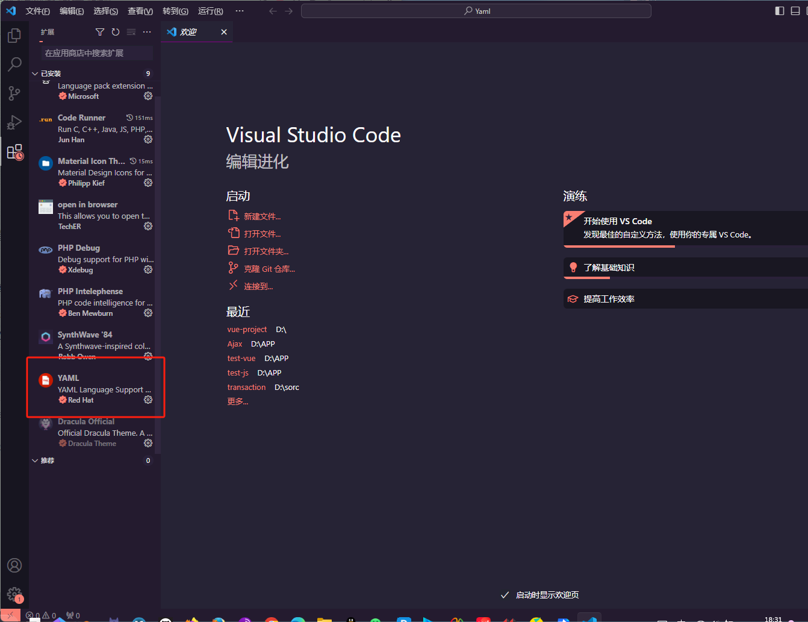Open recent project transaction
Screen dimensions: 808x622
click(246, 388)
